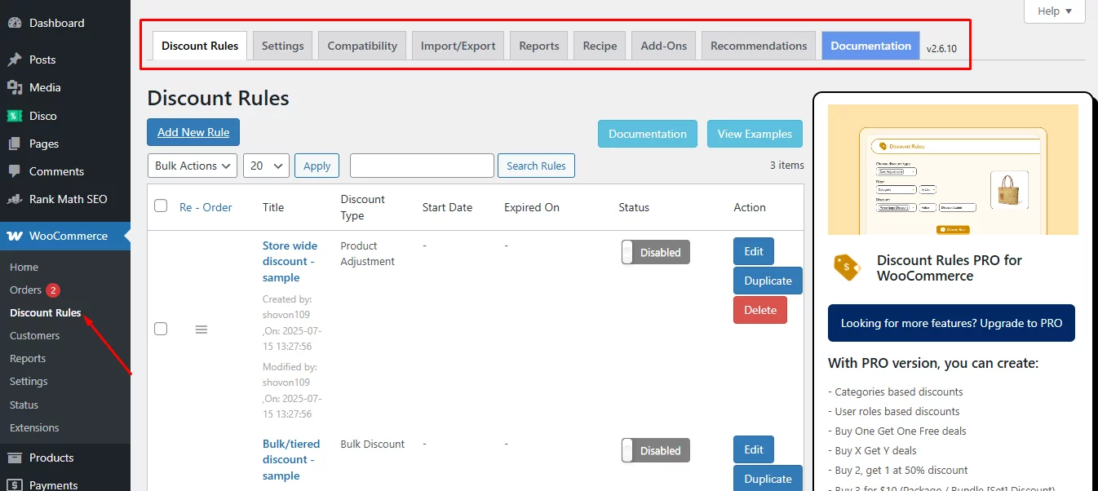Image resolution: width=1098 pixels, height=491 pixels.
Task: Click the orders count badge 2
Action: (53, 290)
